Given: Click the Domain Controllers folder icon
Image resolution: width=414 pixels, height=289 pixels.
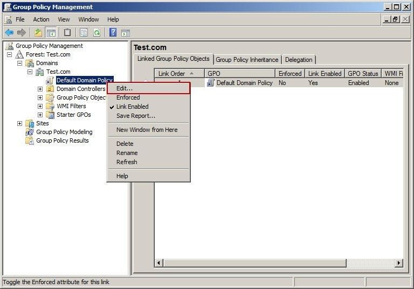Looking at the screenshot, I should coord(50,89).
